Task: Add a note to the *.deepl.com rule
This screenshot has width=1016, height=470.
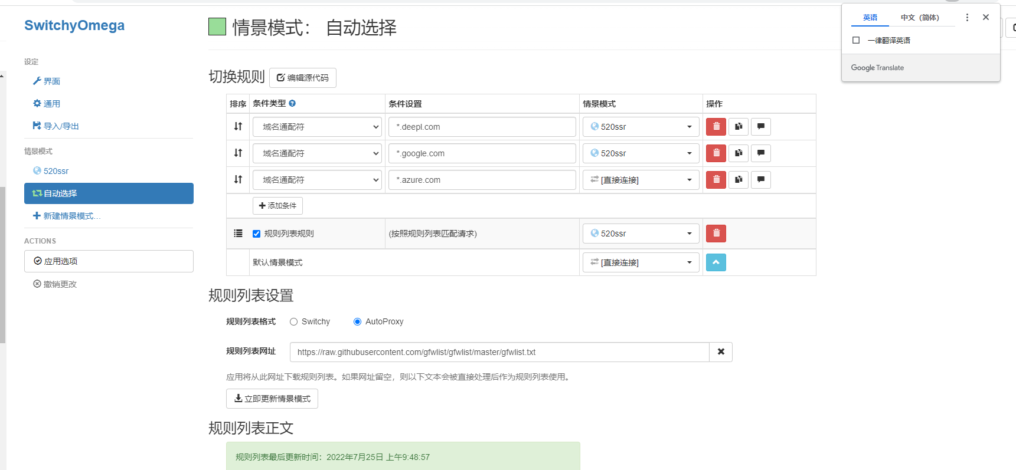Action: click(761, 127)
